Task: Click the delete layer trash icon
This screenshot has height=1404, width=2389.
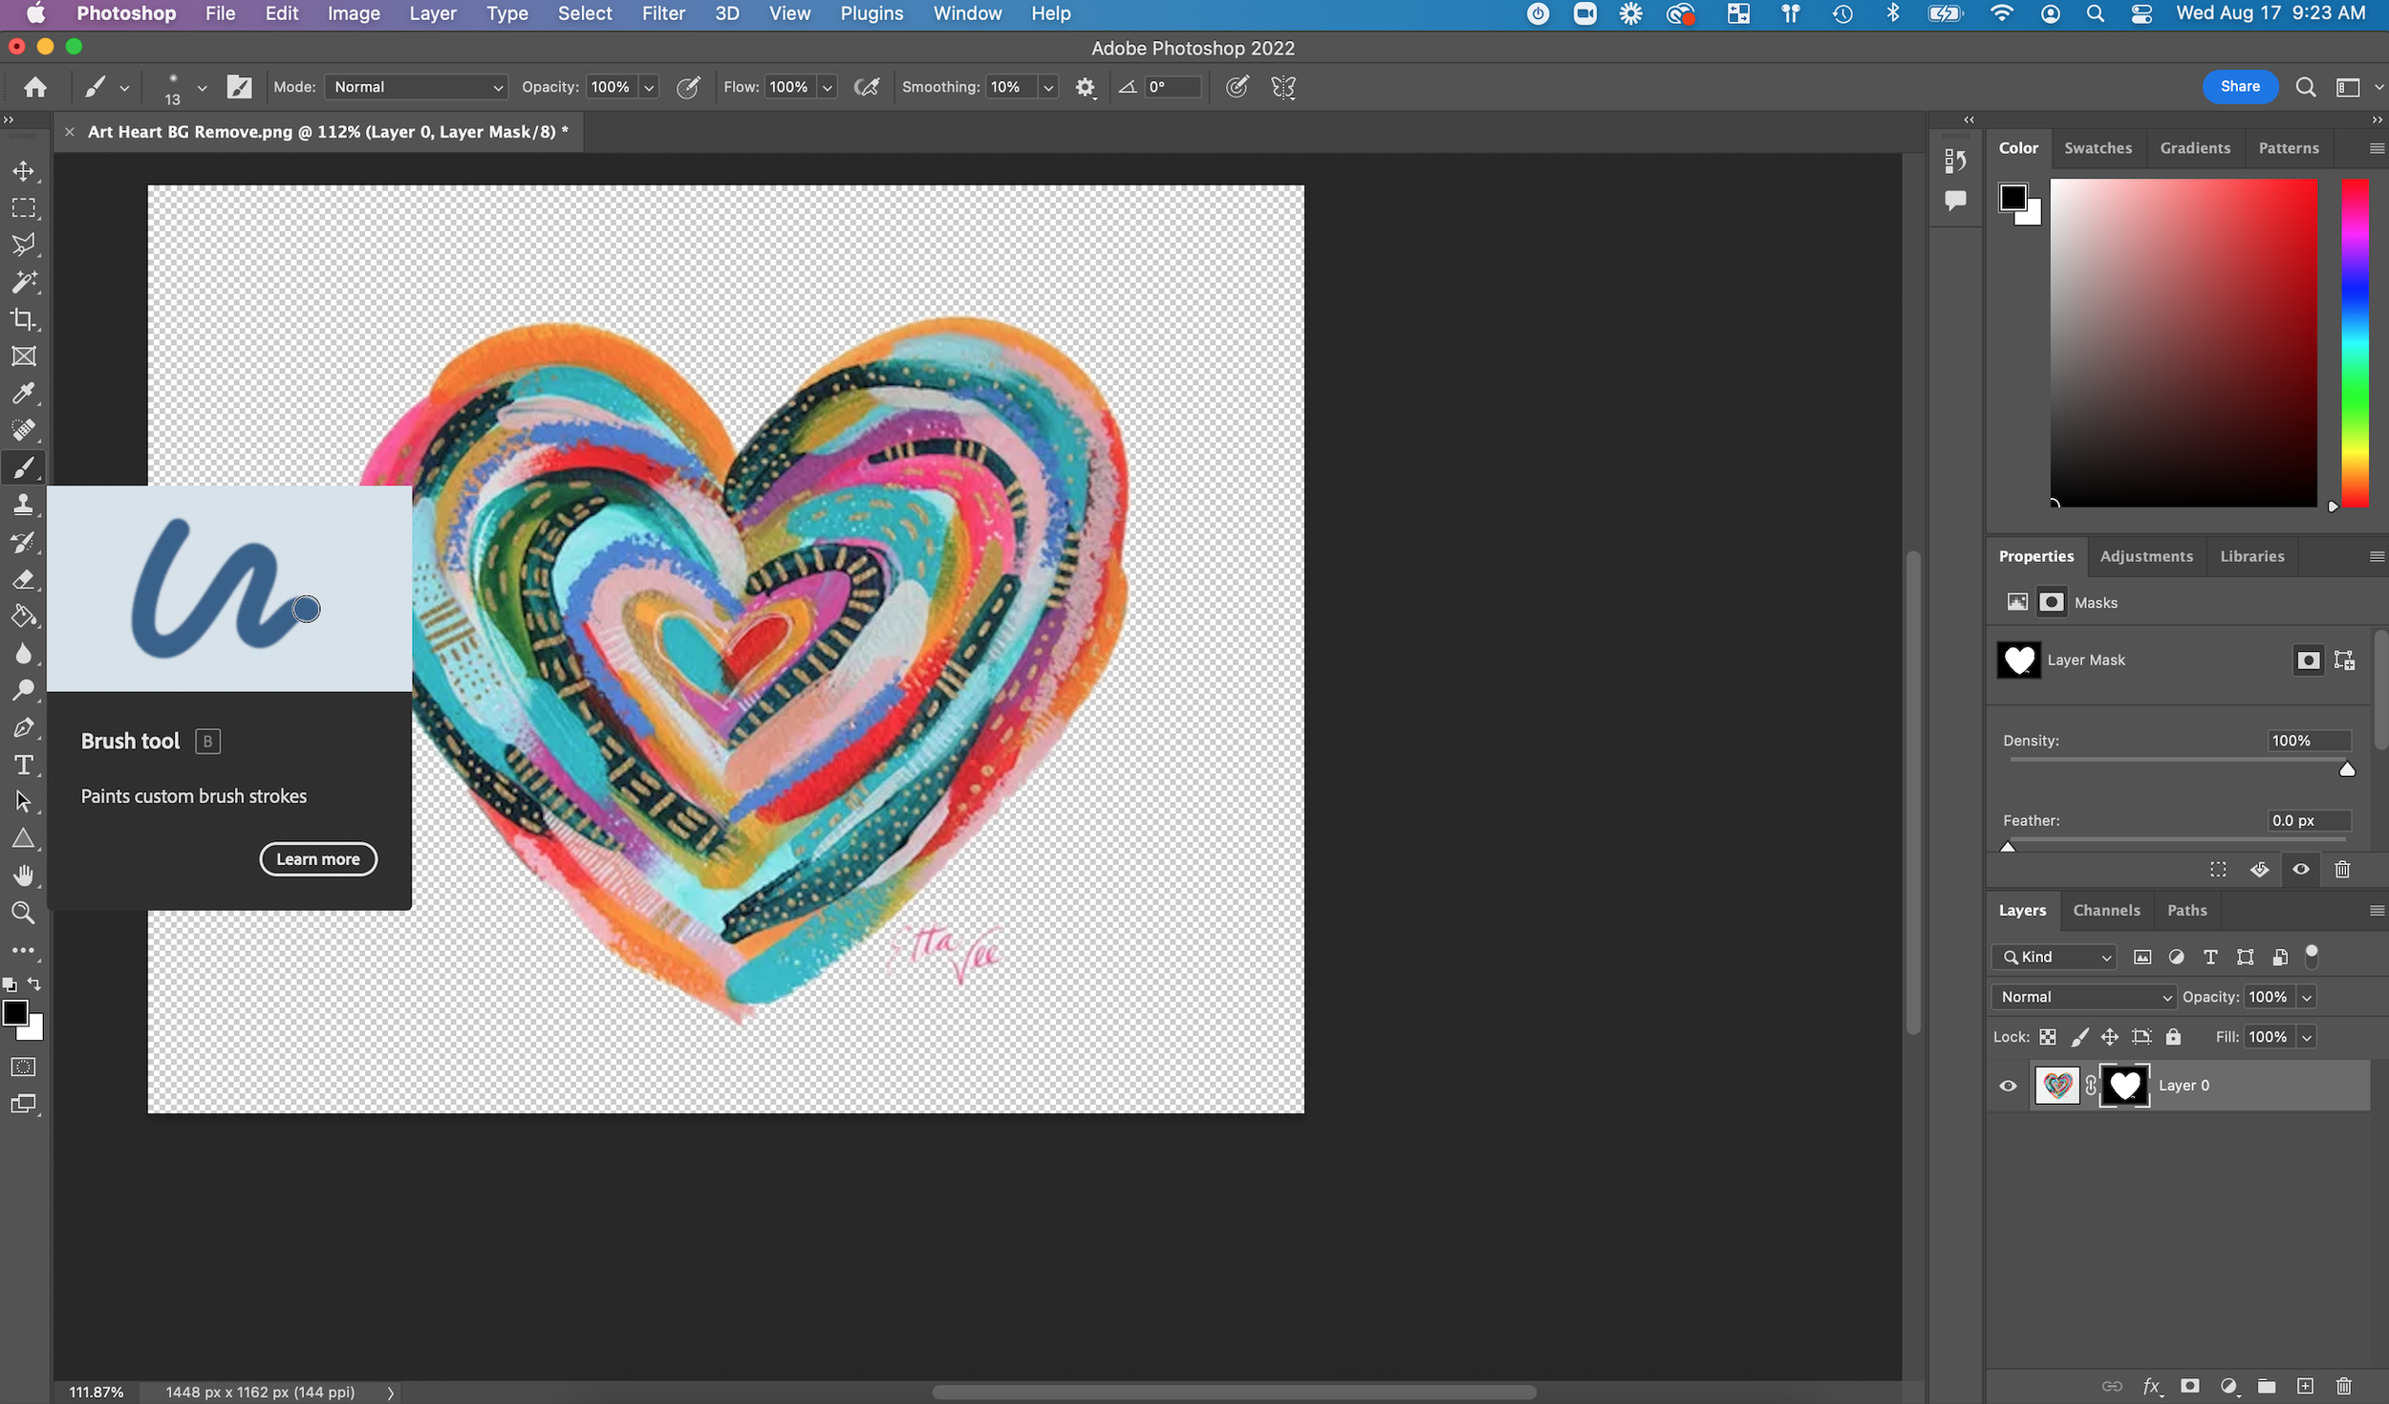Action: (x=2343, y=1385)
